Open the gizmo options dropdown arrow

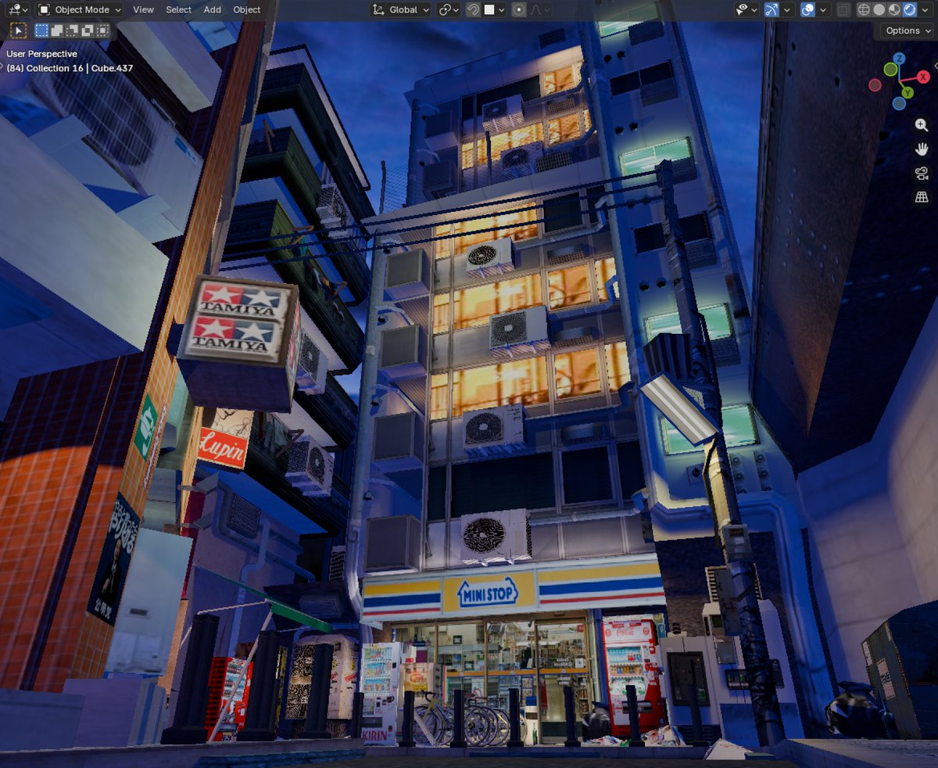click(787, 9)
